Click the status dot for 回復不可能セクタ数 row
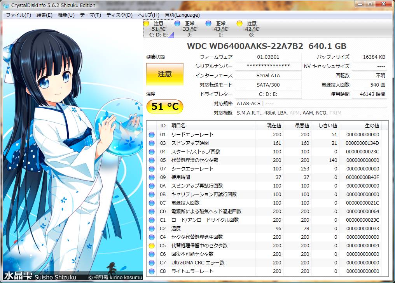 152,255
